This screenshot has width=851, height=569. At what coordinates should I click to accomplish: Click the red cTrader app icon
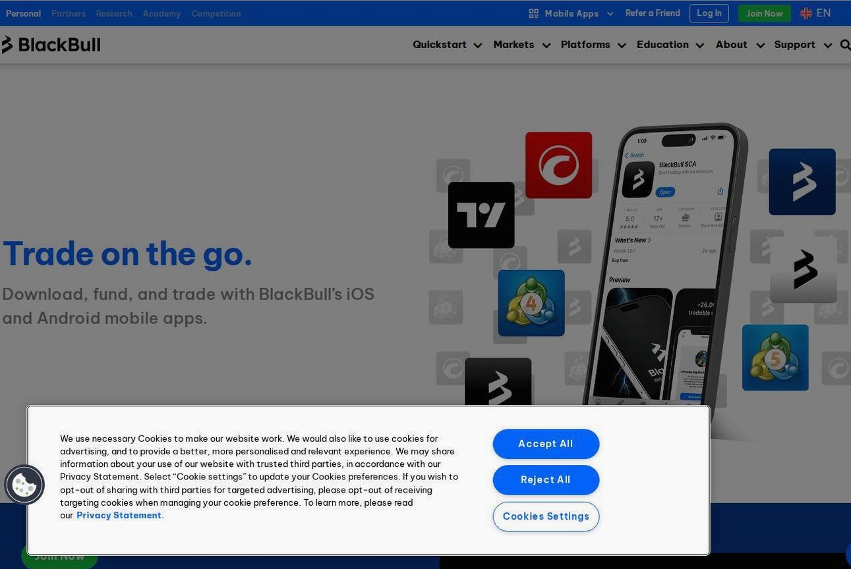558,165
